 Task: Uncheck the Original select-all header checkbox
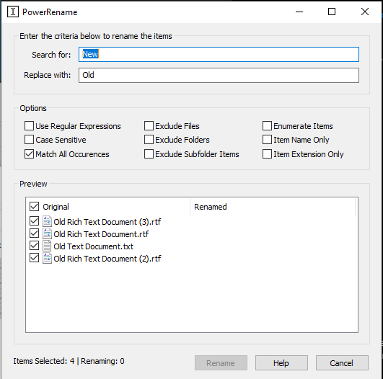(x=34, y=207)
